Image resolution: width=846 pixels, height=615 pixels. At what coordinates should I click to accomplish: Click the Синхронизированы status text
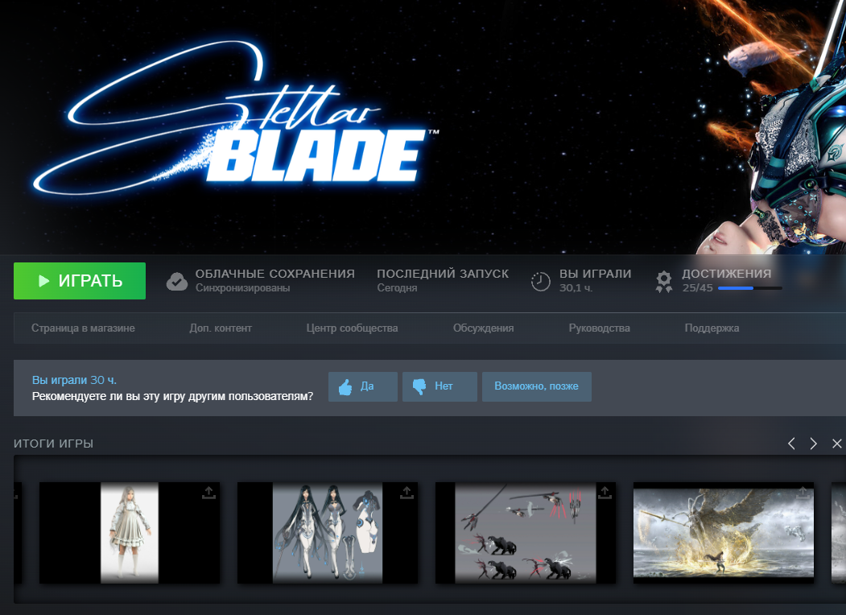click(x=243, y=288)
